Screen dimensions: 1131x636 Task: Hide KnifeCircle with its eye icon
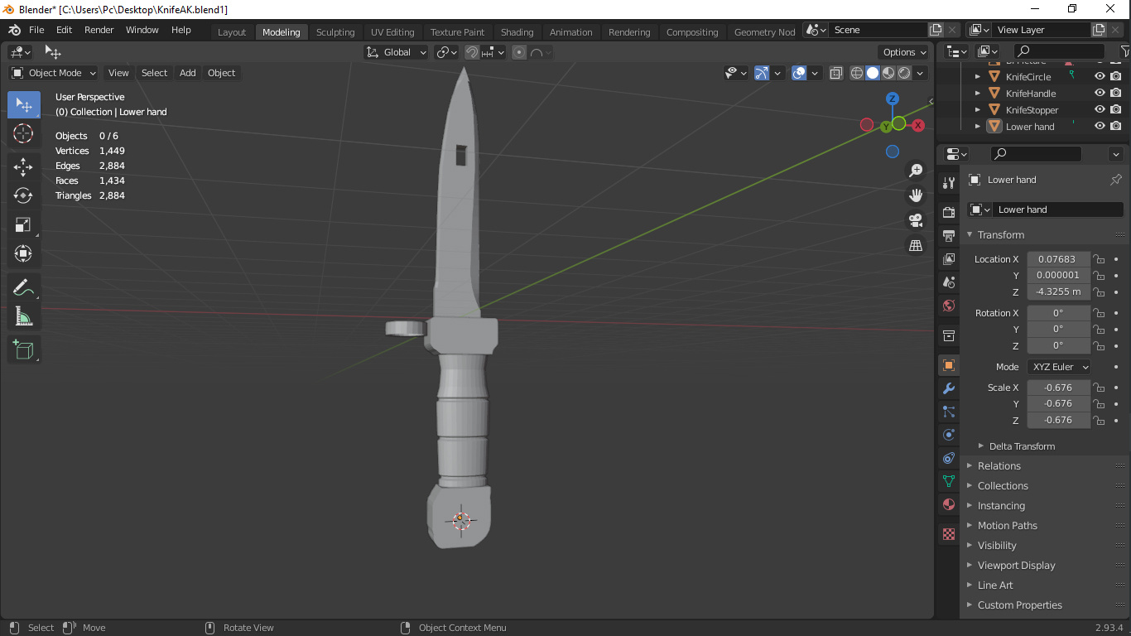click(x=1100, y=76)
